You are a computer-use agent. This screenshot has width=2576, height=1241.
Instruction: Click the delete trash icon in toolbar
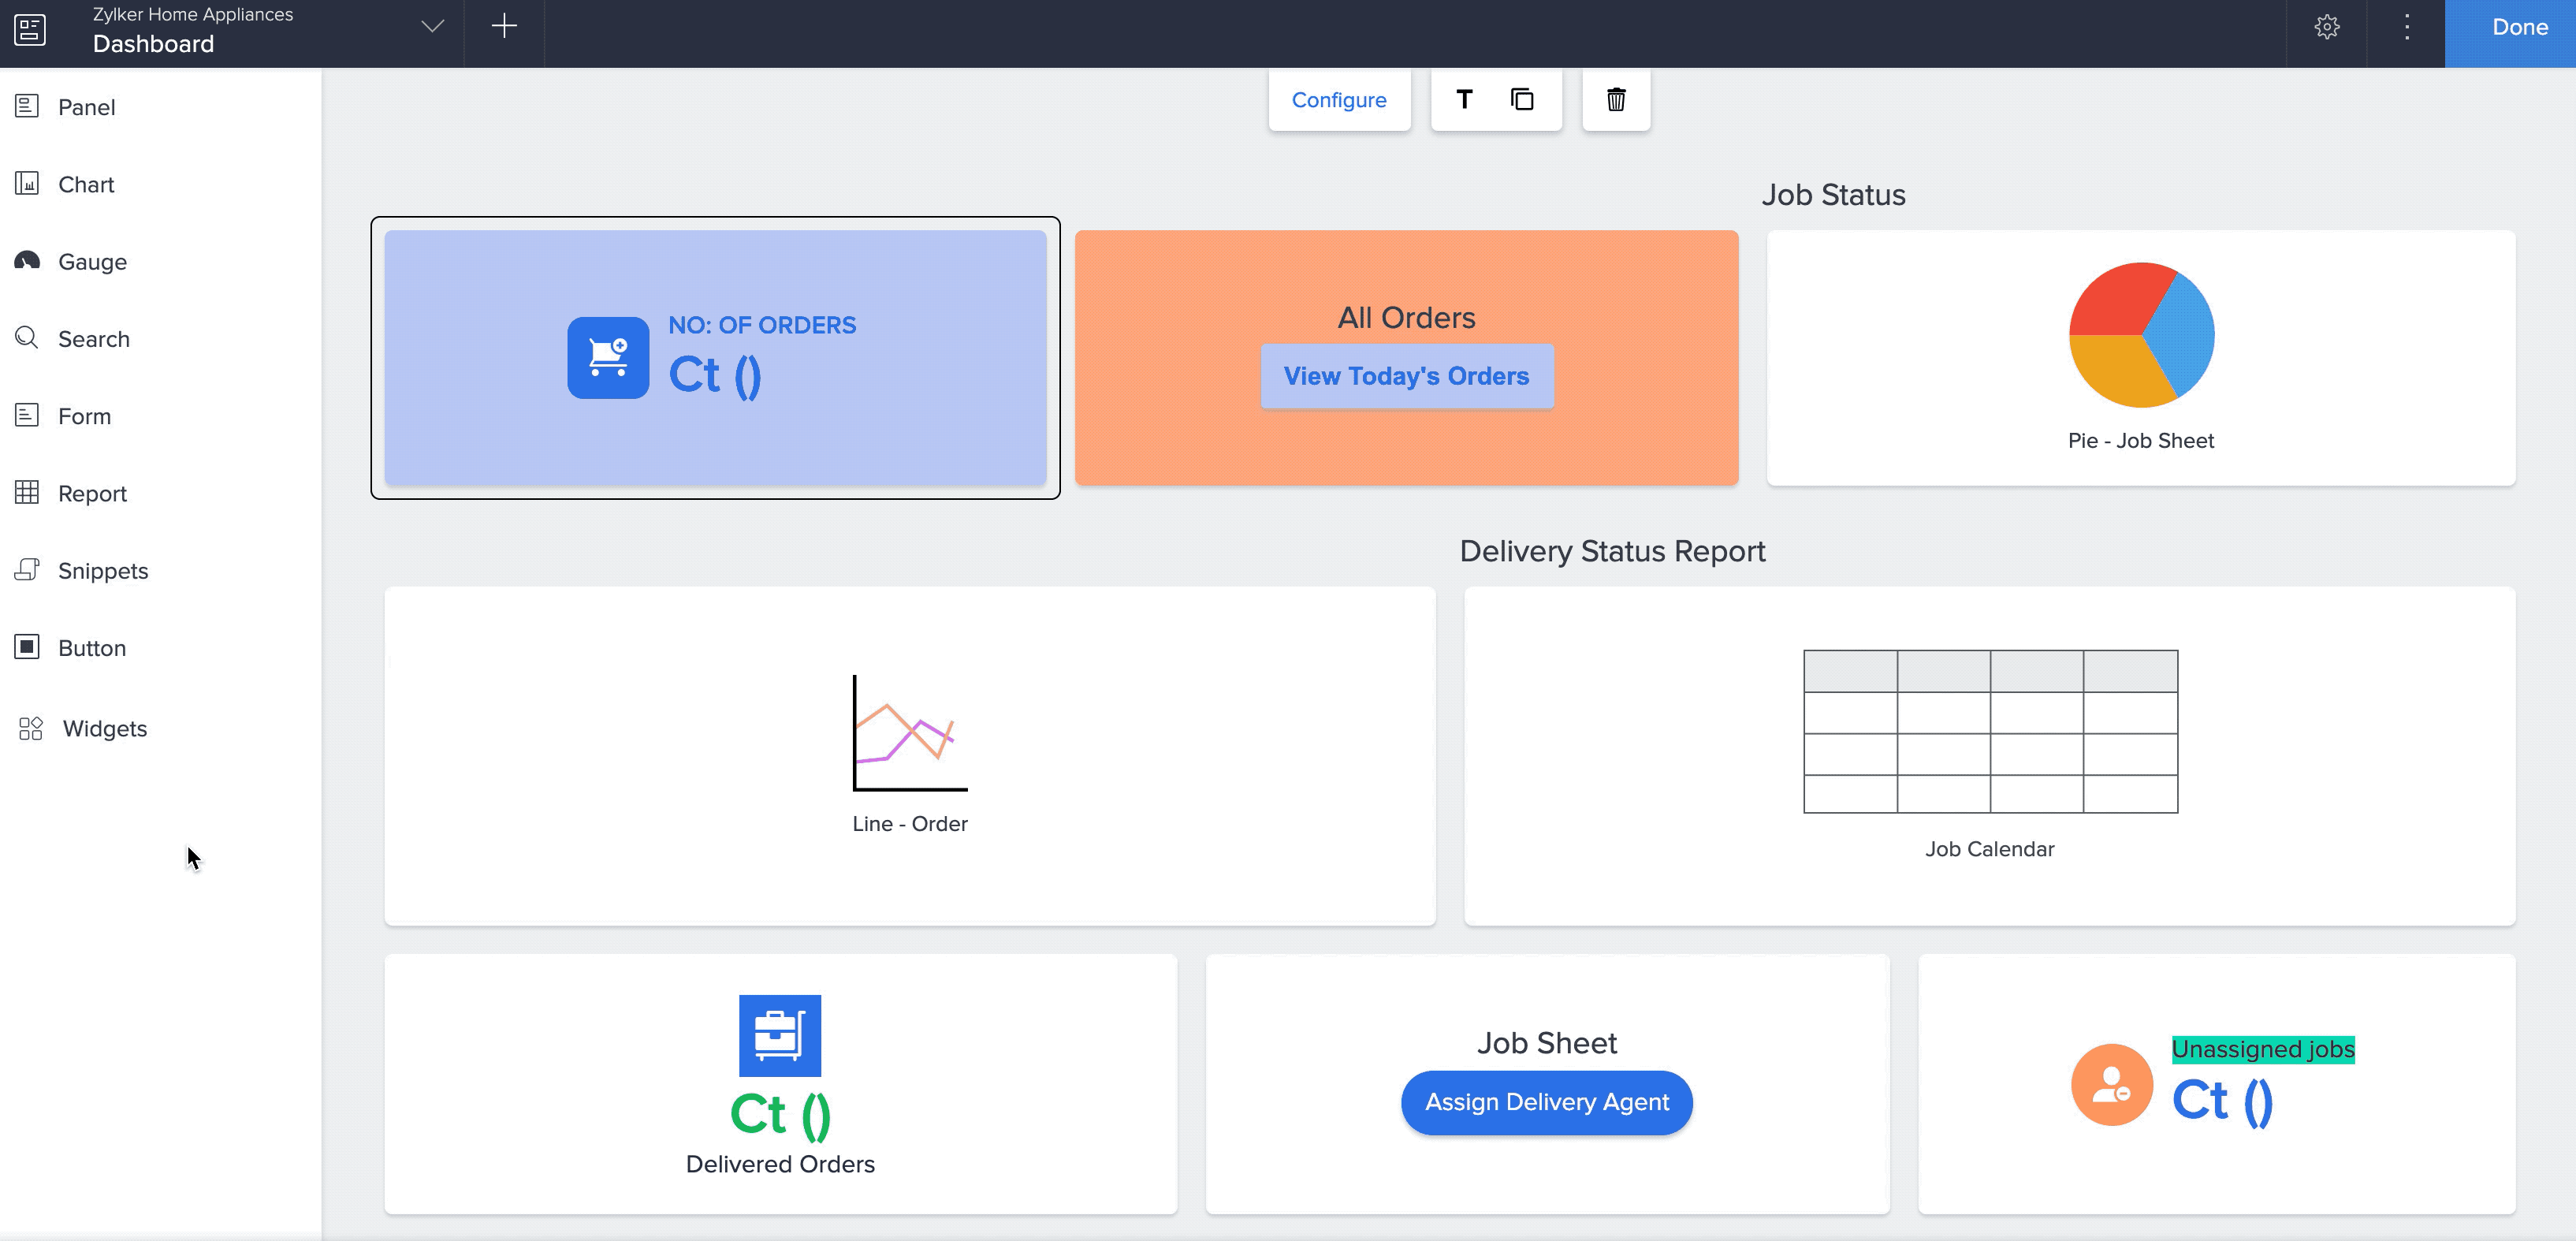(1615, 99)
